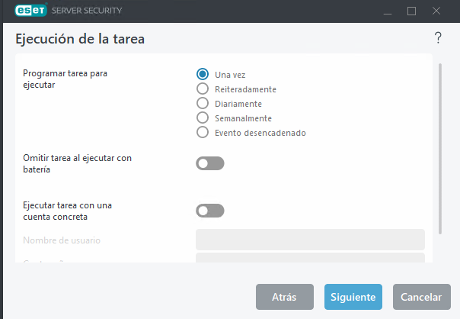The image size is (460, 319).
Task: Enable 'Ejecutar tarea con una cuenta concreta'
Action: [210, 211]
